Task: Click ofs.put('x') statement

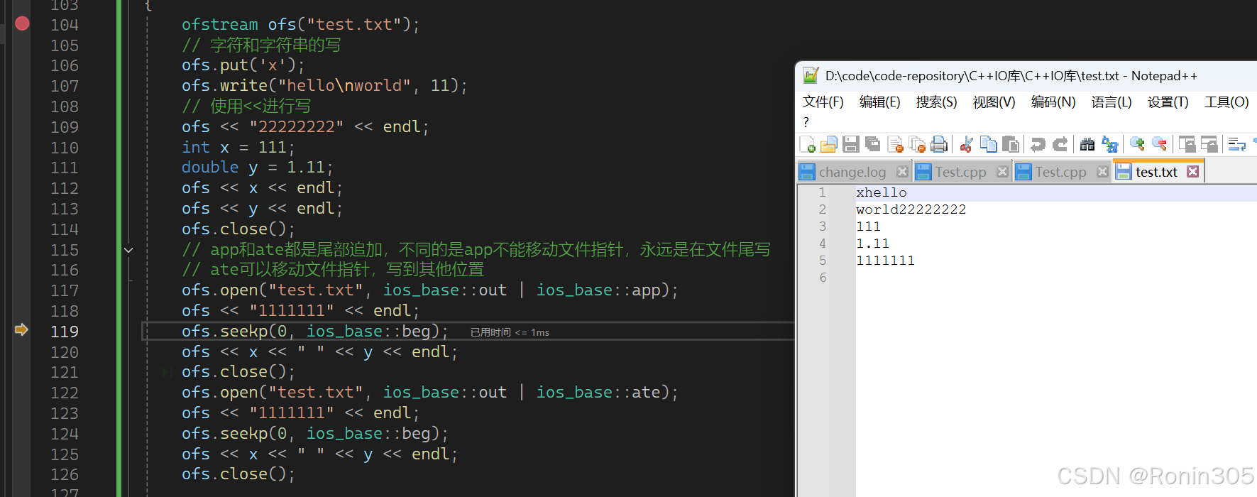Action: (243, 65)
